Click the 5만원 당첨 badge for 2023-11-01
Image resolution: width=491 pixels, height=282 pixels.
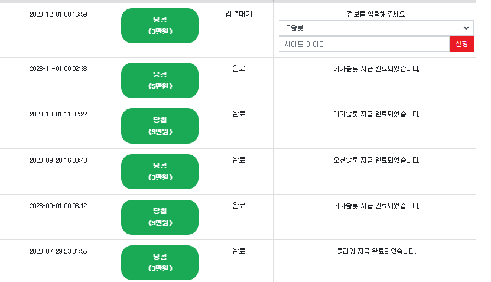[x=160, y=80]
